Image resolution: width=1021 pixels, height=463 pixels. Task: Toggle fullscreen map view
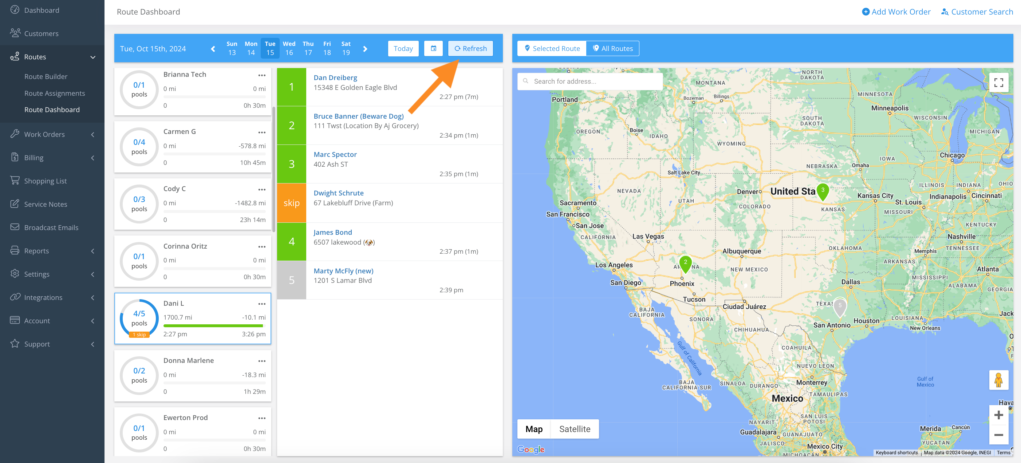click(x=998, y=82)
